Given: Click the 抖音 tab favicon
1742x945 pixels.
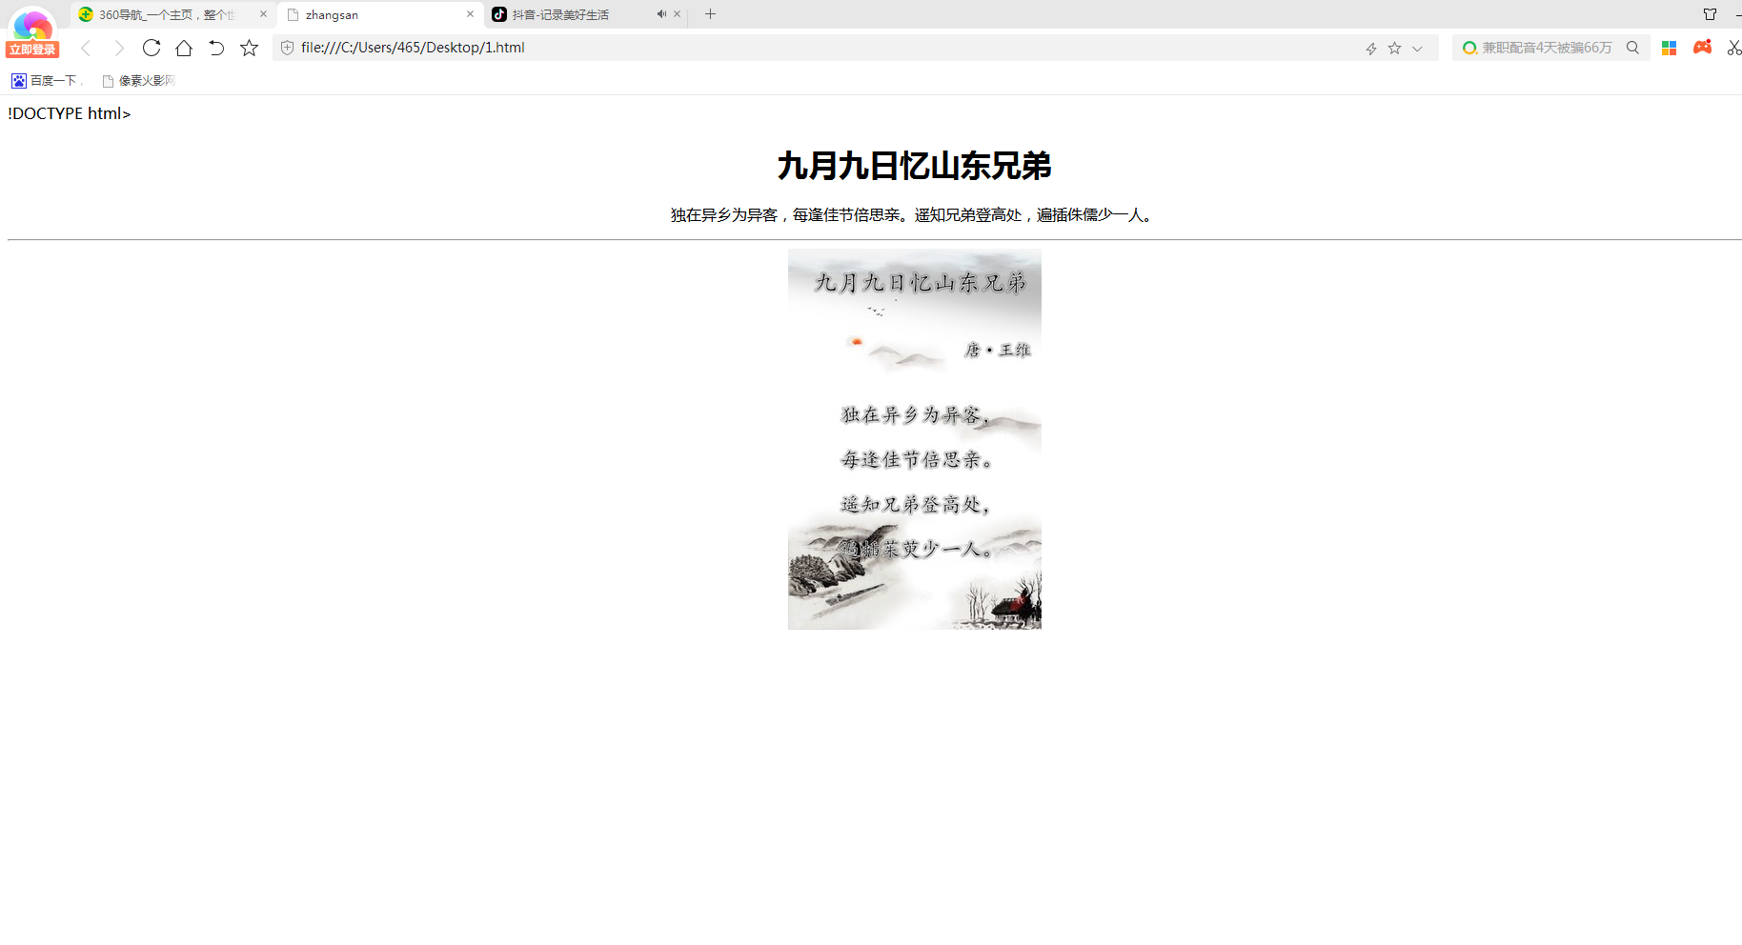Looking at the screenshot, I should pos(499,14).
